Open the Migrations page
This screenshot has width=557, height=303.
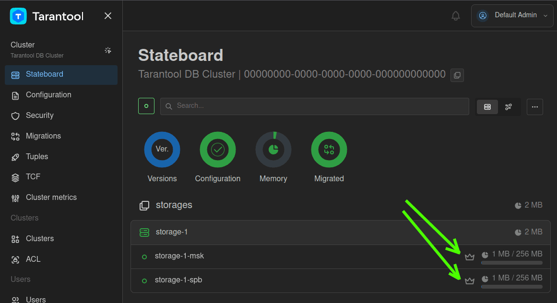(x=61, y=136)
